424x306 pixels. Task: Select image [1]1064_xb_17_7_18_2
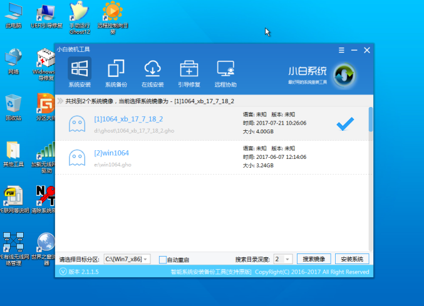click(x=212, y=124)
